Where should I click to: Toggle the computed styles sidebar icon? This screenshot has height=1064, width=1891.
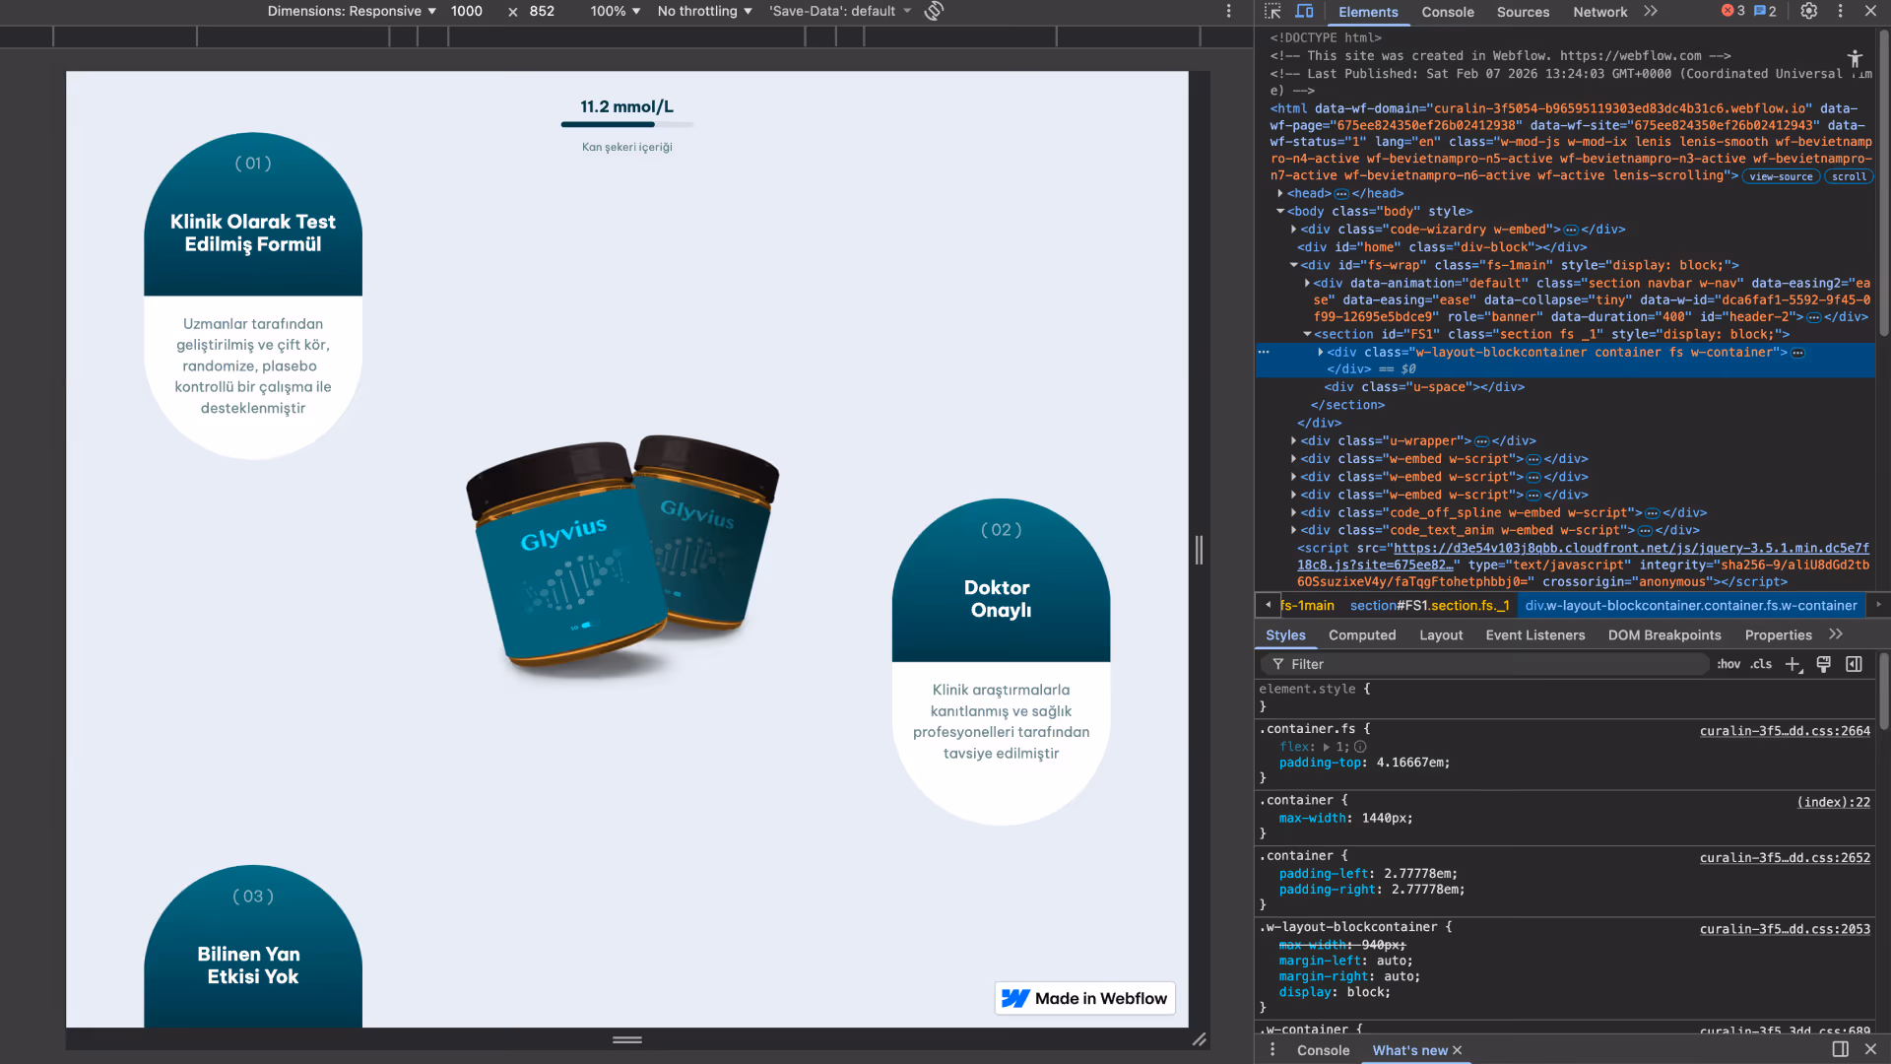tap(1854, 665)
